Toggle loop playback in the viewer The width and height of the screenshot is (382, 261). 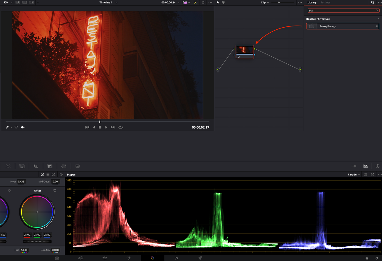(x=120, y=127)
